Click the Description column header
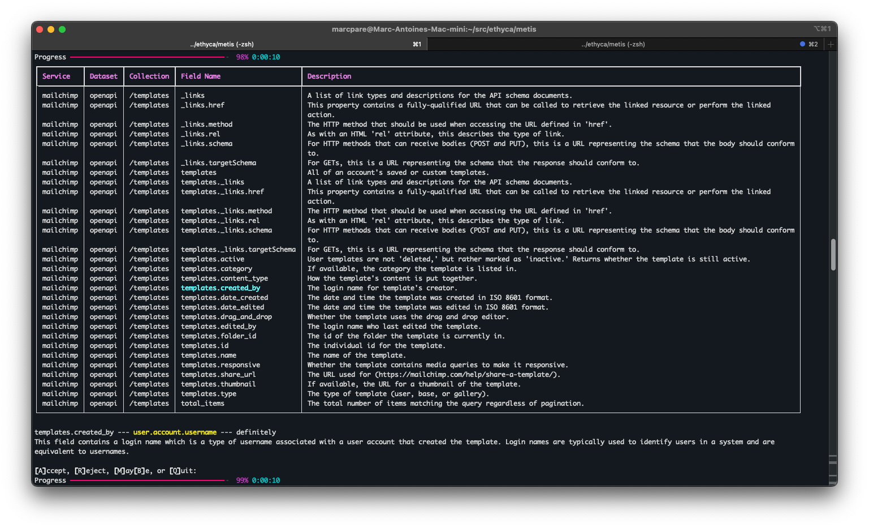This screenshot has width=869, height=528. point(329,76)
